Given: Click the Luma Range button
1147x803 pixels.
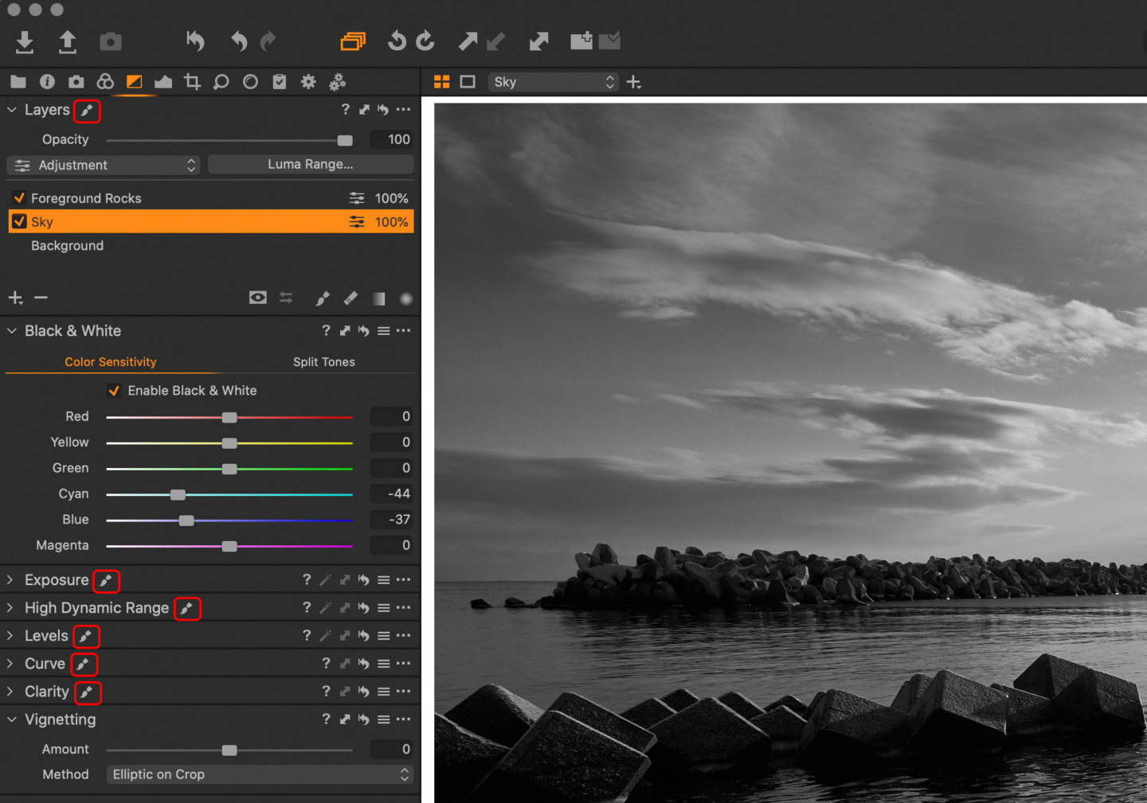Looking at the screenshot, I should tap(310, 165).
